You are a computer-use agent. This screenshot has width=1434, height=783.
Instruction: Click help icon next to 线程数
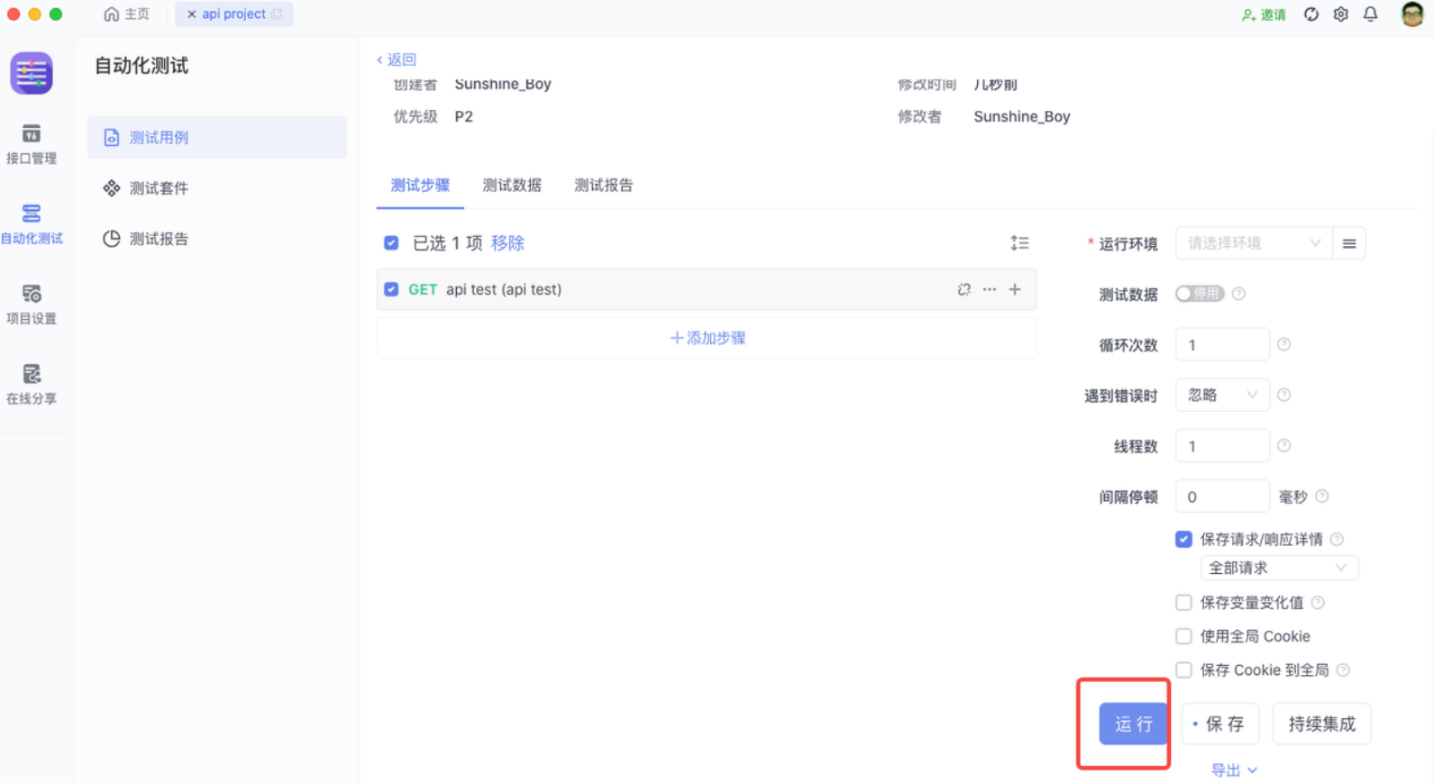[1283, 445]
